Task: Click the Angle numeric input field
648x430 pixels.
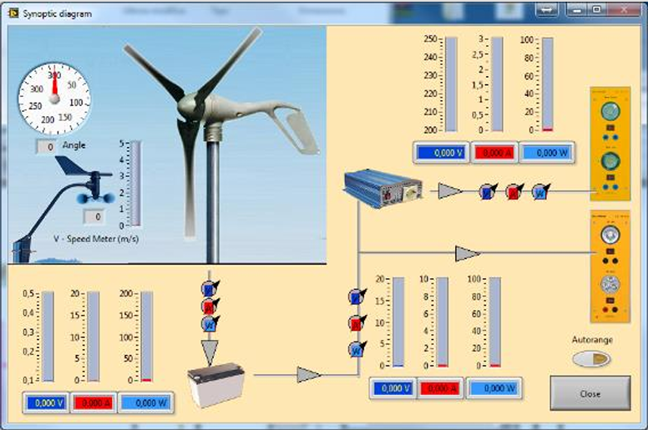Action: 46,147
